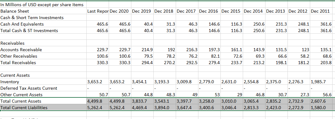Select Other Receivables Dec 2016 value 82.1
Image resolution: width=335 pixels, height=119 pixels.
click(x=209, y=56)
